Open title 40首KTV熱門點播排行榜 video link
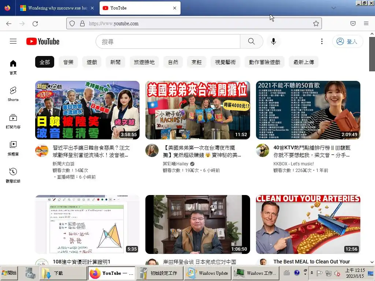Viewport: 375px width, 281px height. (x=312, y=151)
